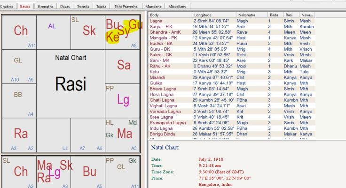Click the Rasi title in chart center

point(71,84)
